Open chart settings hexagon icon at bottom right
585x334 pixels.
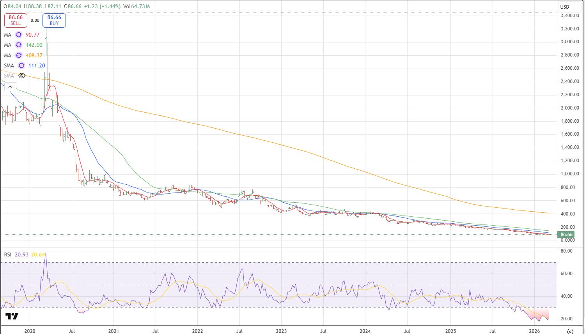click(x=570, y=331)
